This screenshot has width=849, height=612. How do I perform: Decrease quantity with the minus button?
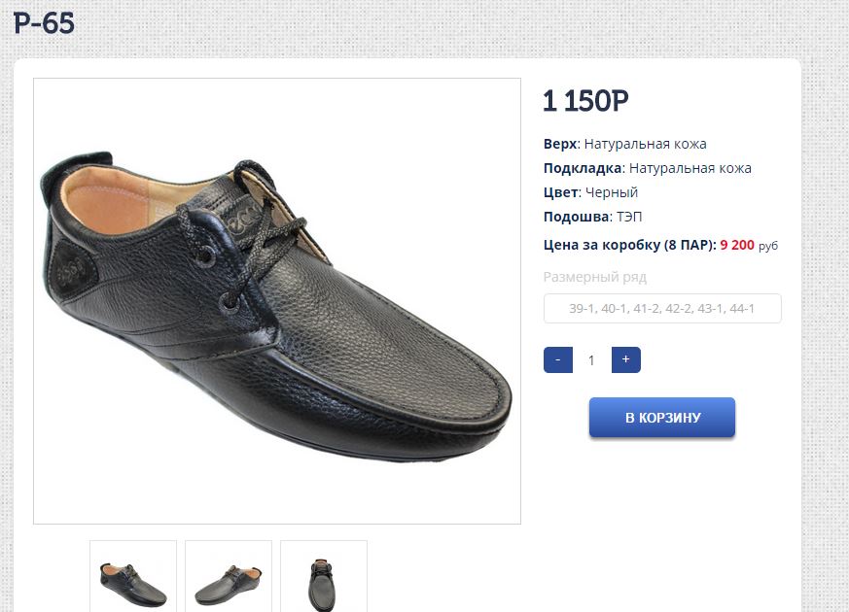pyautogui.click(x=557, y=360)
